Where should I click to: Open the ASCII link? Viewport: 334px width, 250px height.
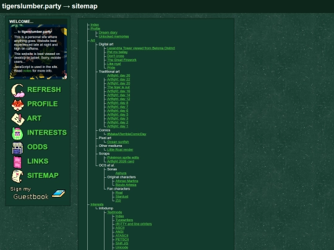[120, 228]
